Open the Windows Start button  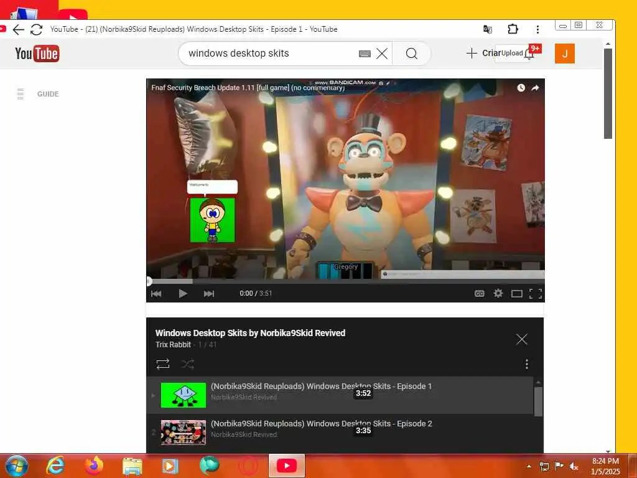pyautogui.click(x=16, y=466)
